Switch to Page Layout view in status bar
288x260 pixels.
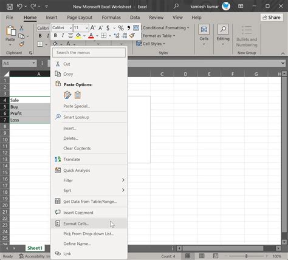[202, 256]
